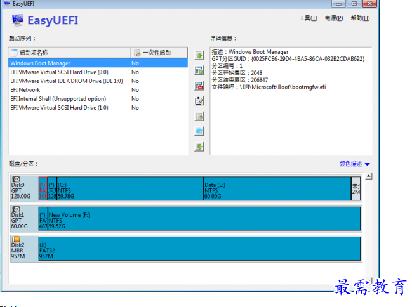Select the Data (E:) NTFS partition block

click(x=277, y=188)
